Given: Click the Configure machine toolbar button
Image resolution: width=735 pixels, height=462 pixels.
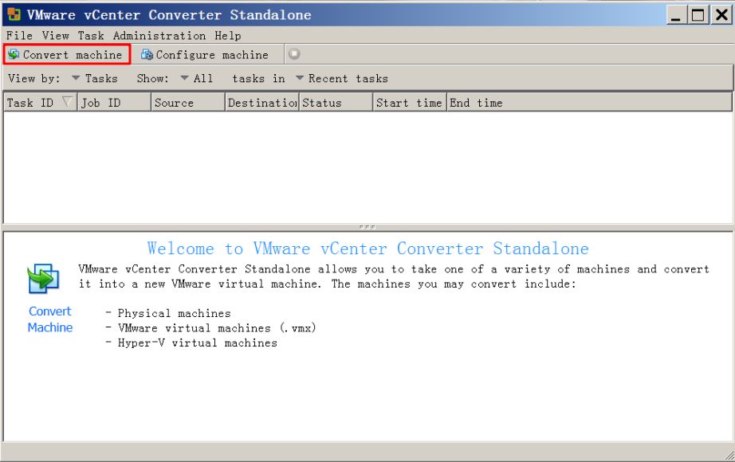Looking at the screenshot, I should click(x=205, y=55).
